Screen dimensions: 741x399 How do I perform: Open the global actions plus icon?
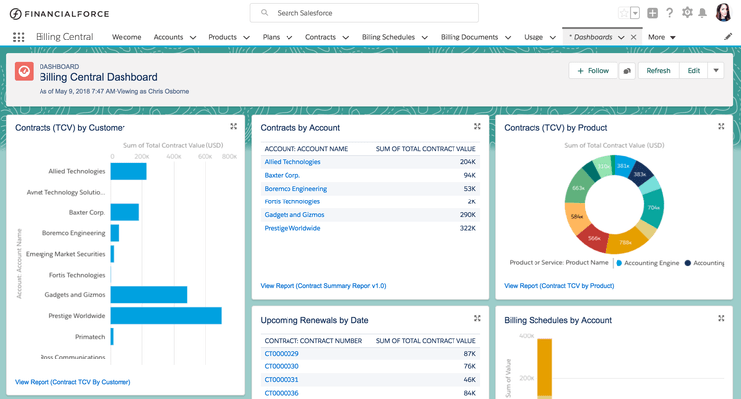click(653, 13)
